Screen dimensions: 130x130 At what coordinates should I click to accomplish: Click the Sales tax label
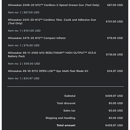[69, 111]
